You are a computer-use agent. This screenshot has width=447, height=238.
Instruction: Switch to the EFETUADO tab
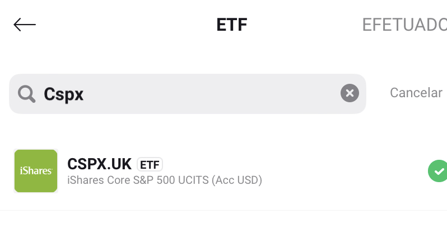point(404,25)
